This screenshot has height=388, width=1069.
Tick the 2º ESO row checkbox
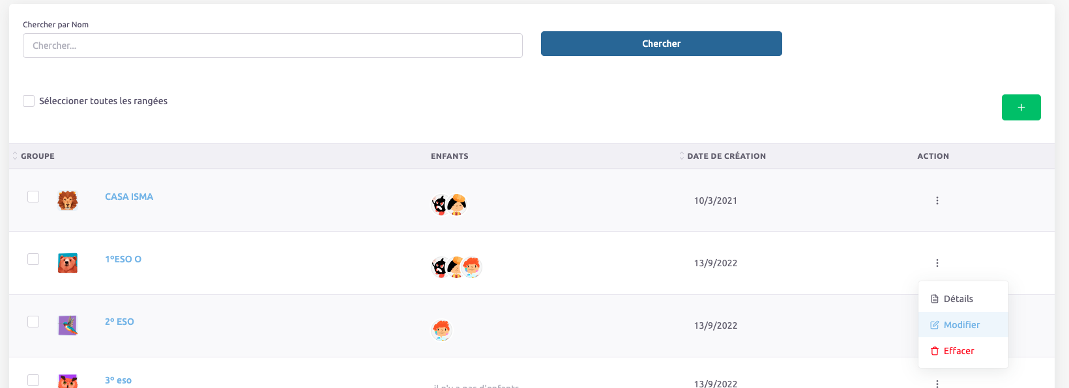click(x=33, y=322)
